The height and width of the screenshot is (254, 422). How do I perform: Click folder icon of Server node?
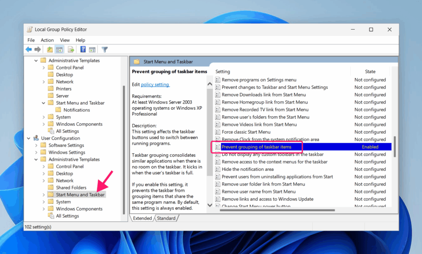(51, 96)
